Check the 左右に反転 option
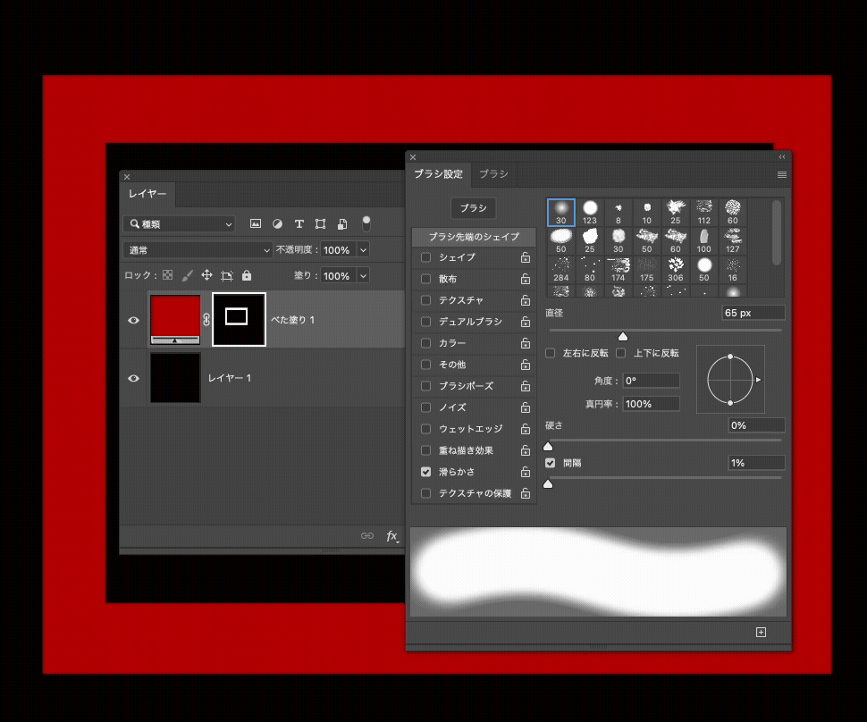This screenshot has width=867, height=722. click(551, 353)
